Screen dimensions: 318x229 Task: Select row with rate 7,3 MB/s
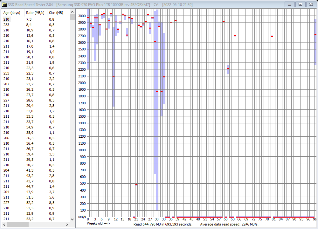point(36,19)
